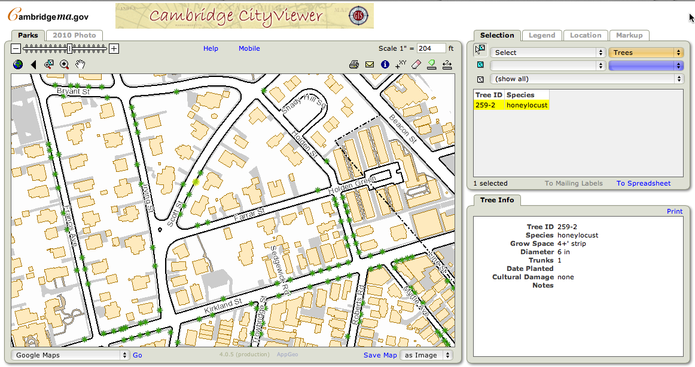Click the black back arrow icon
The height and width of the screenshot is (367, 695).
click(33, 64)
